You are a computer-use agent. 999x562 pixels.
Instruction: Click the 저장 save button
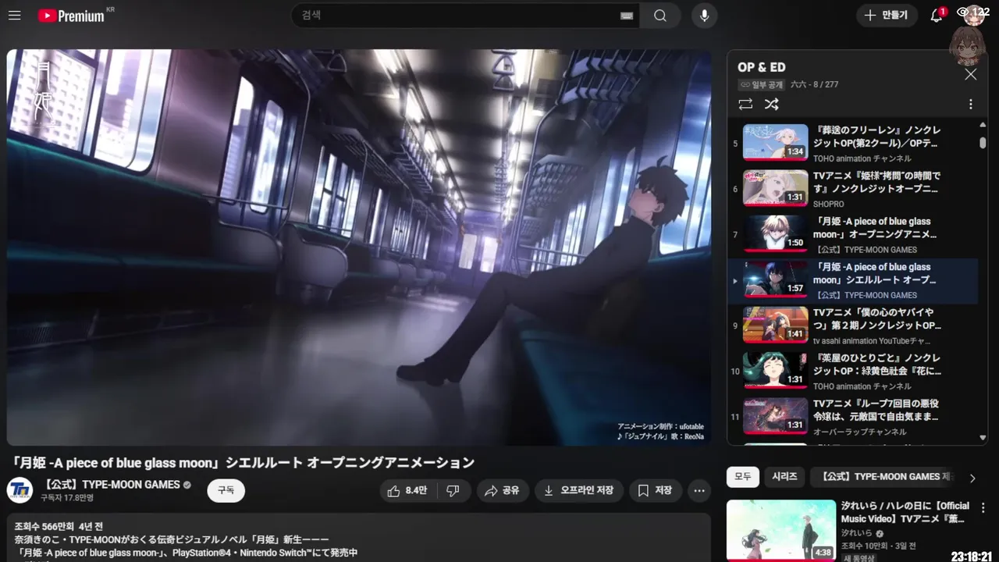(x=655, y=490)
